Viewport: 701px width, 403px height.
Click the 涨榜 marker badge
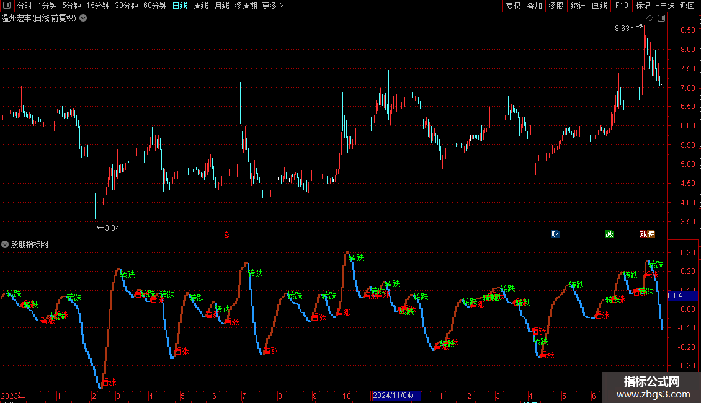pos(648,234)
